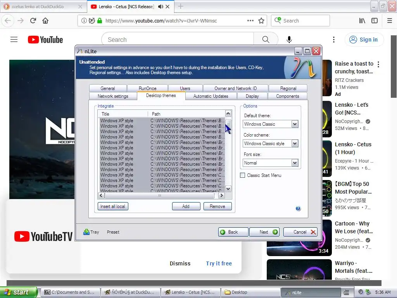Click theme list scroll down arrow
Viewport: 397px width, 298px height.
[228, 189]
